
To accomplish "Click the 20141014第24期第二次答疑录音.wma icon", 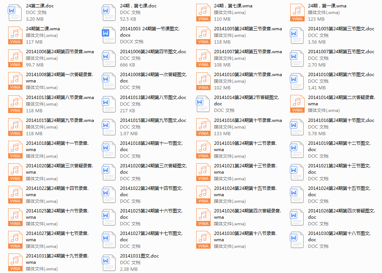I will tap(297, 104).
